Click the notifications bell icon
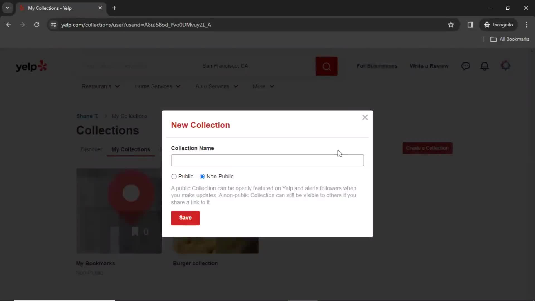Screen dimensions: 535x301 pos(485,66)
